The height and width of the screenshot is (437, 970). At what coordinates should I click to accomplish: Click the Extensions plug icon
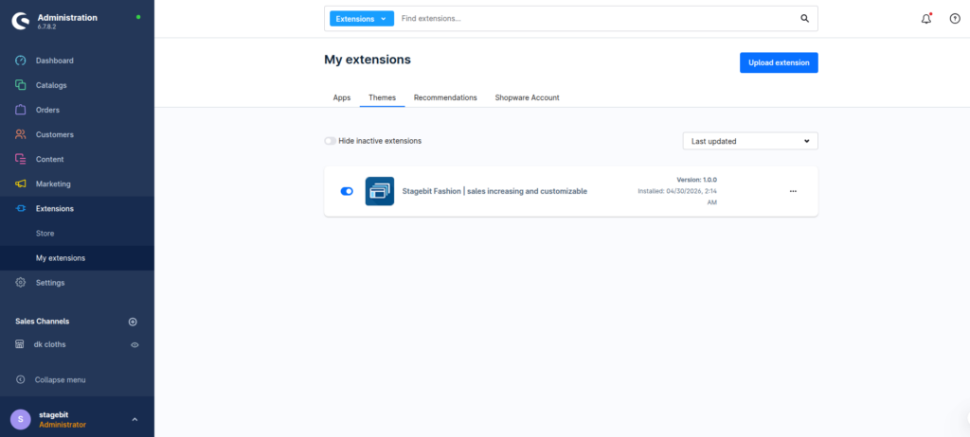[x=21, y=209]
